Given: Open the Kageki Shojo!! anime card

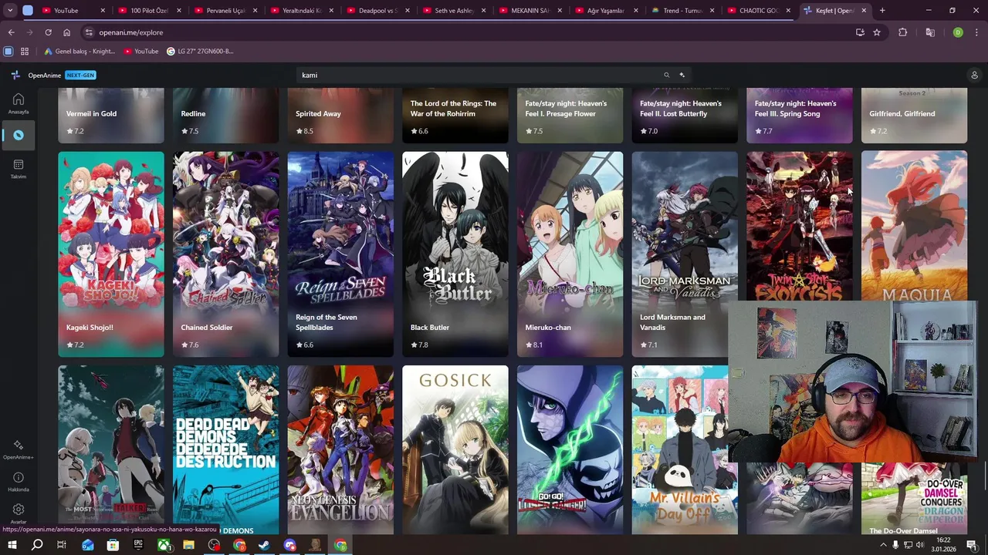Looking at the screenshot, I should click(x=111, y=254).
